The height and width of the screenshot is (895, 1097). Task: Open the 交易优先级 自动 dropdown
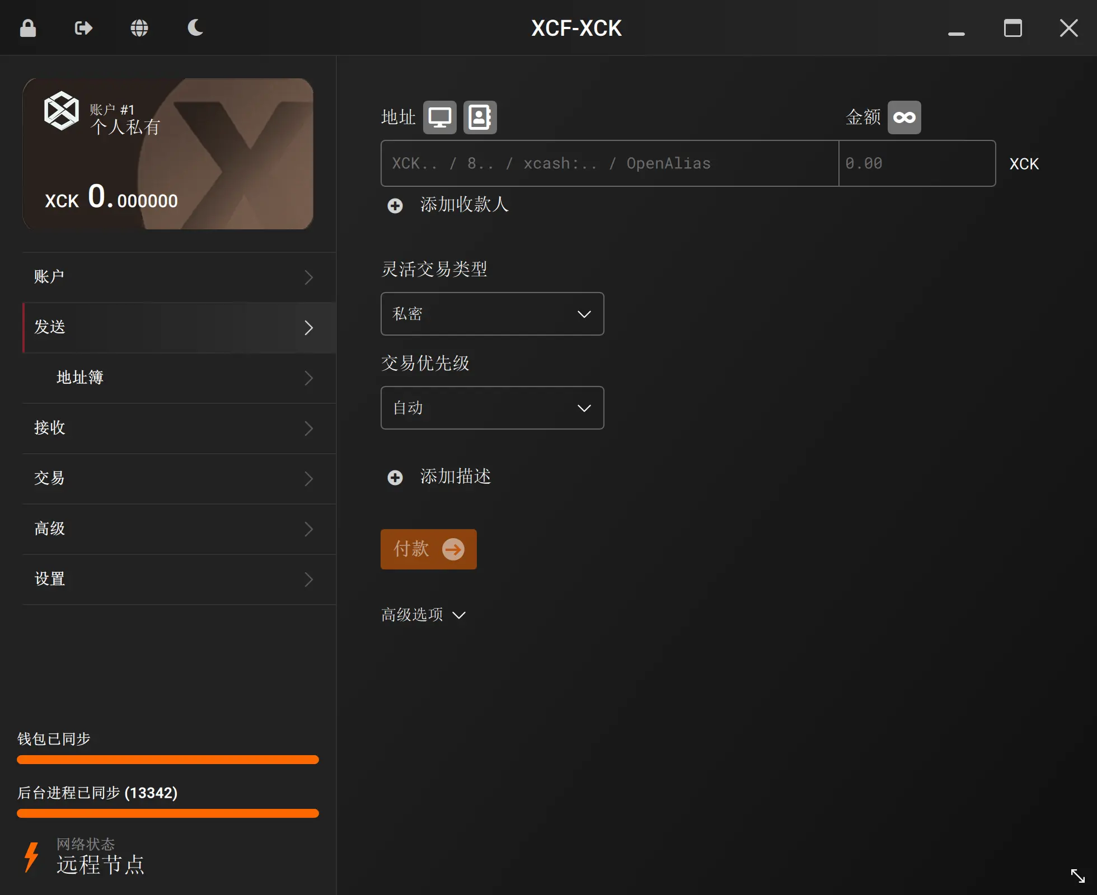click(x=492, y=408)
